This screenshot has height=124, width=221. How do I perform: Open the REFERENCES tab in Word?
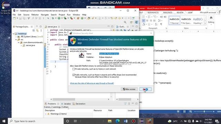(x=153, y=13)
